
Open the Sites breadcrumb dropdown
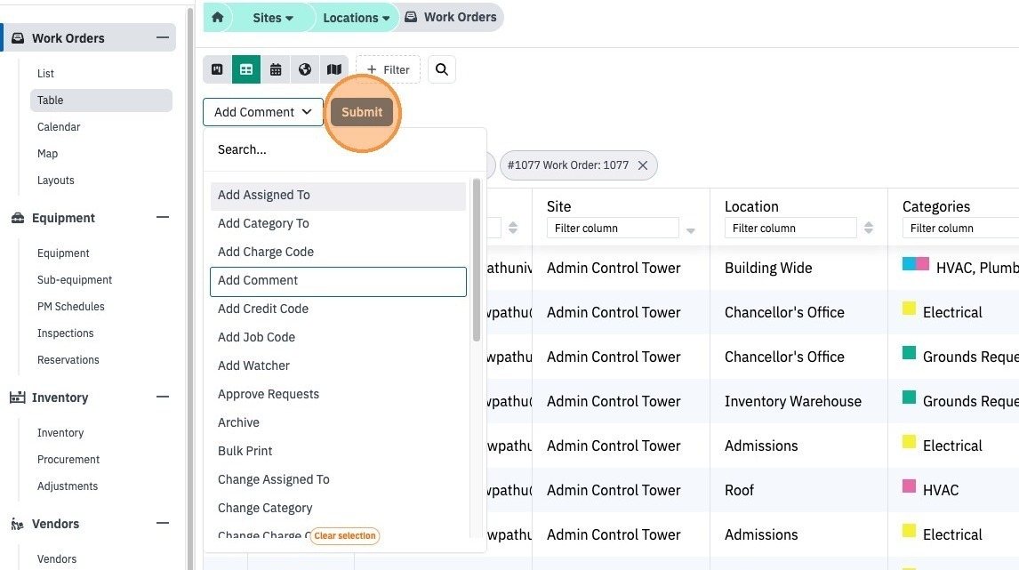click(x=273, y=18)
